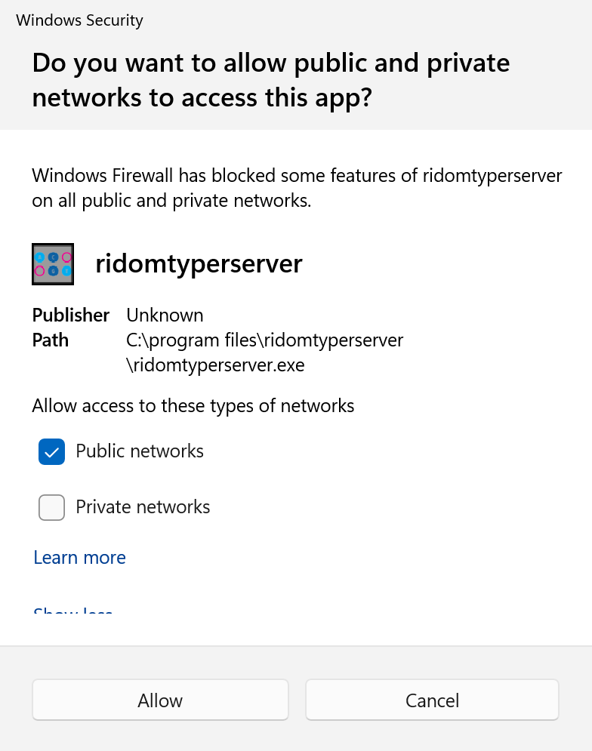The image size is (592, 751).
Task: Open the Learn more link
Action: point(79,558)
